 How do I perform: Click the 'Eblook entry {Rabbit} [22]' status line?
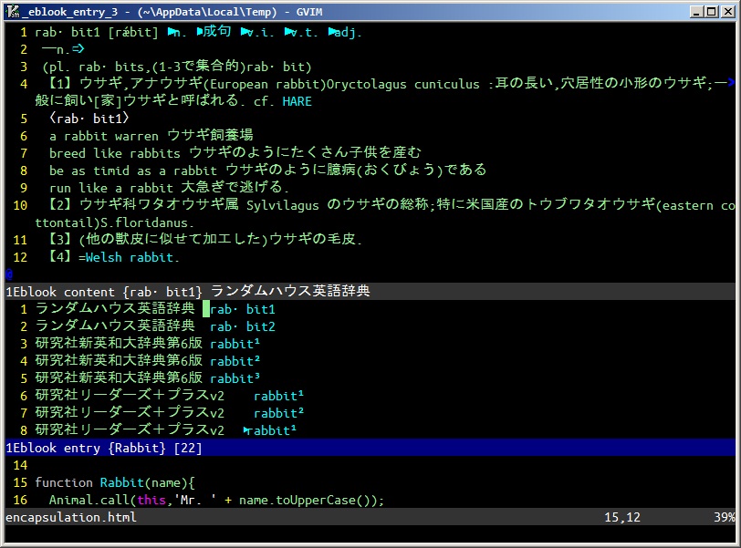pos(370,448)
